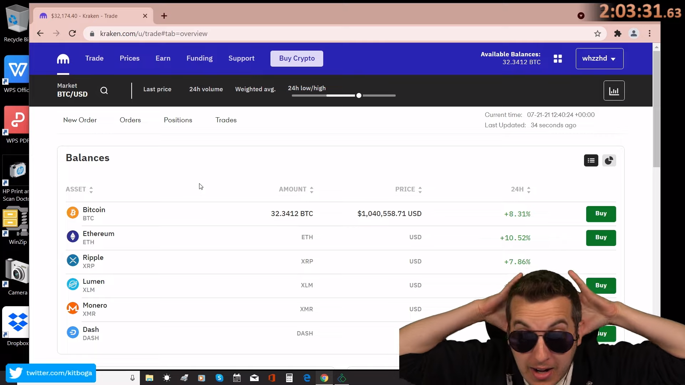Click Buy in the Bitcoin row

pos(601,214)
